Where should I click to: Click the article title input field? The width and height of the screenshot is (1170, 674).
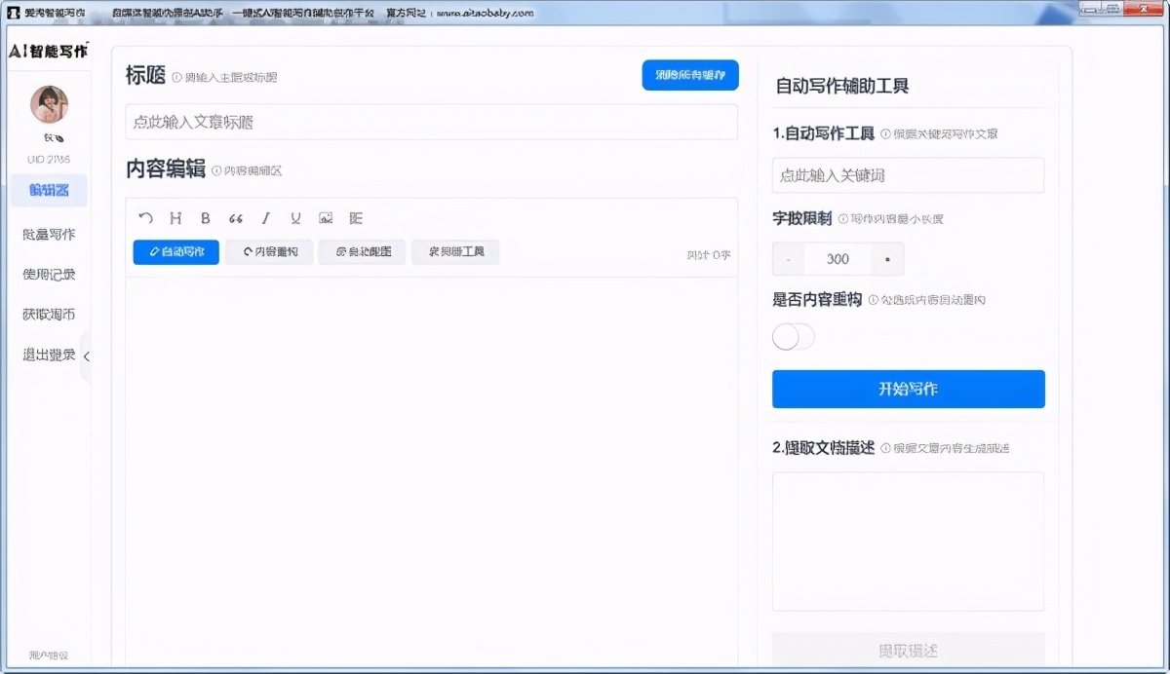[431, 122]
